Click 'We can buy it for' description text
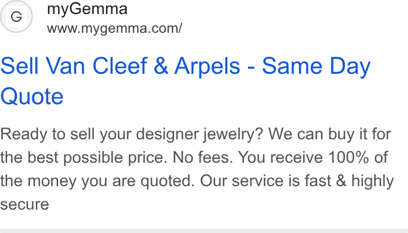 [x=329, y=135]
